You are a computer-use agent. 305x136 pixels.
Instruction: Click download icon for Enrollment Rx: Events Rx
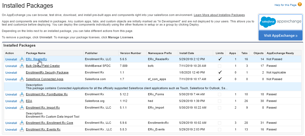click(x=22, y=129)
